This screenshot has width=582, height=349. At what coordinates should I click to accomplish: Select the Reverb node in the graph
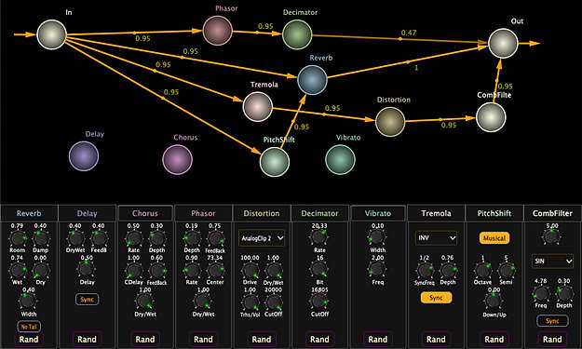312,80
